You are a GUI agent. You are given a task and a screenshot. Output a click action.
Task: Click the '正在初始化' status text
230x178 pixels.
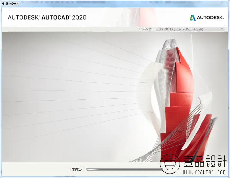76,170
